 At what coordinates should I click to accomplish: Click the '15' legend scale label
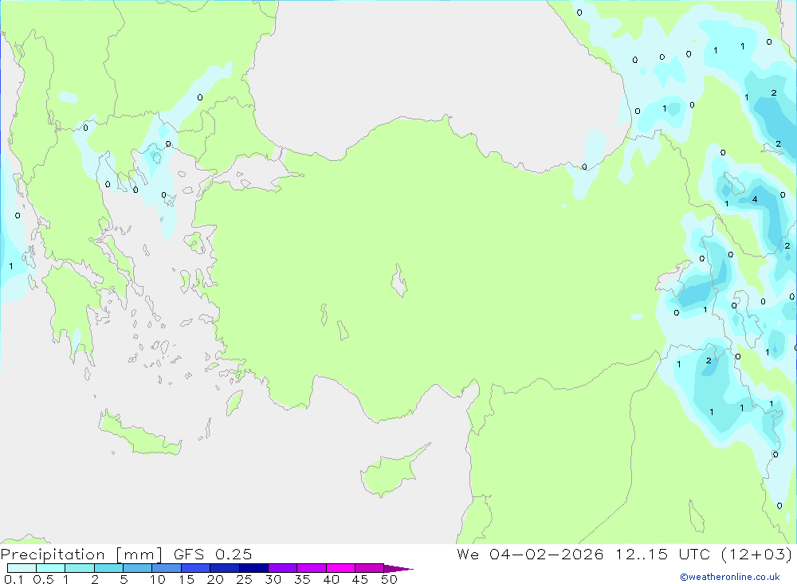pos(186,579)
